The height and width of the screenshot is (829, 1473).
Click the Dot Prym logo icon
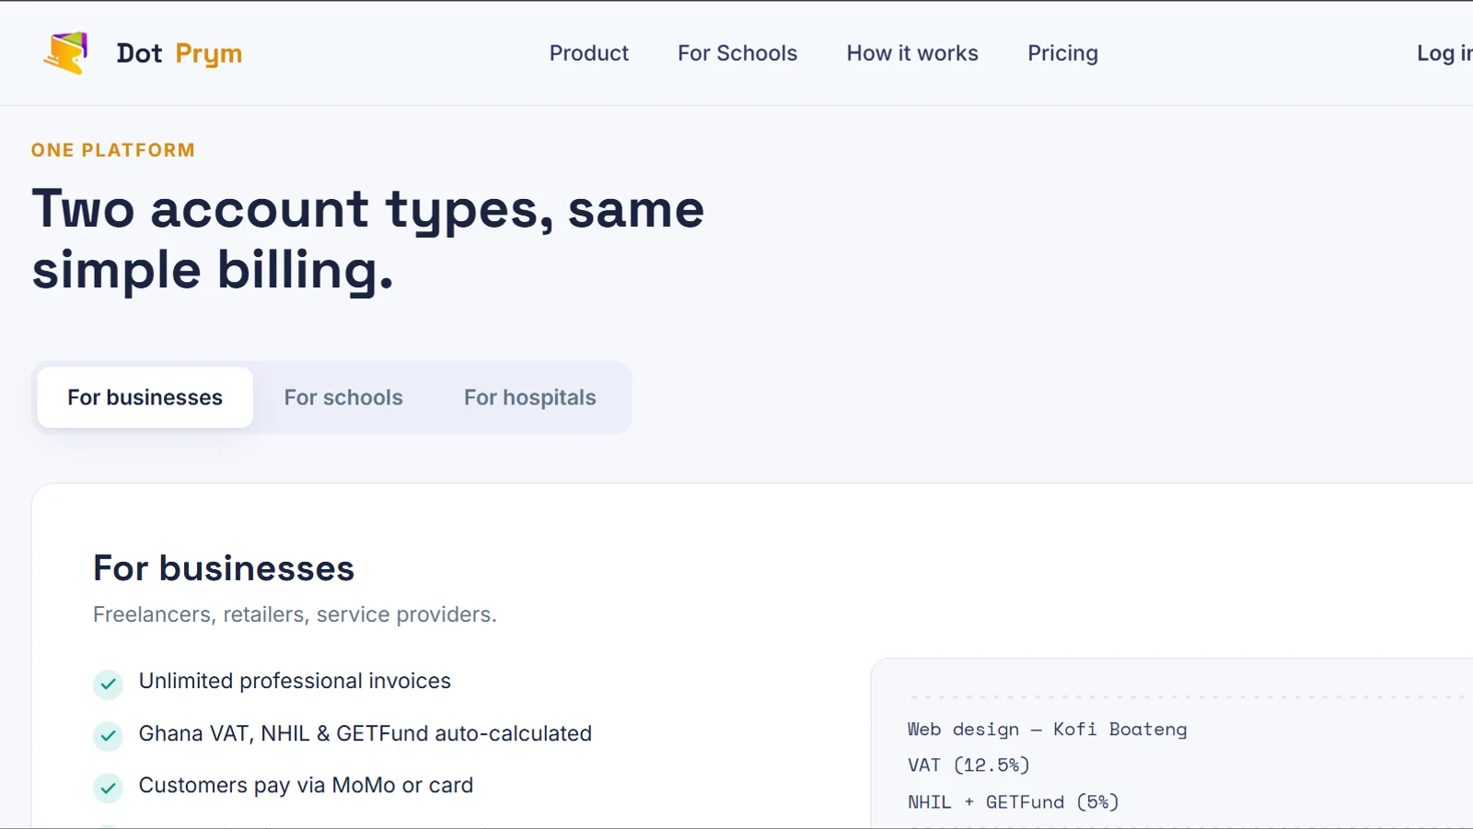coord(65,53)
